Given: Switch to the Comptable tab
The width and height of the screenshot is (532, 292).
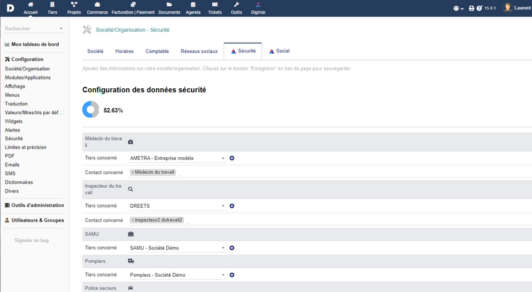Looking at the screenshot, I should pos(157,51).
